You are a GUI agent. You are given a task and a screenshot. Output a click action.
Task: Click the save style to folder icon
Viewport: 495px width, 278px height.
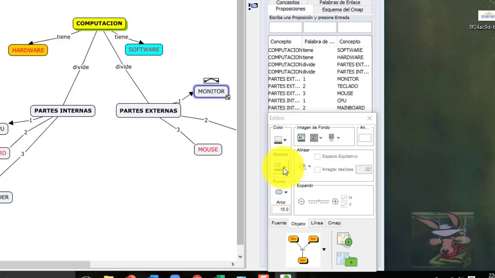pos(347,259)
